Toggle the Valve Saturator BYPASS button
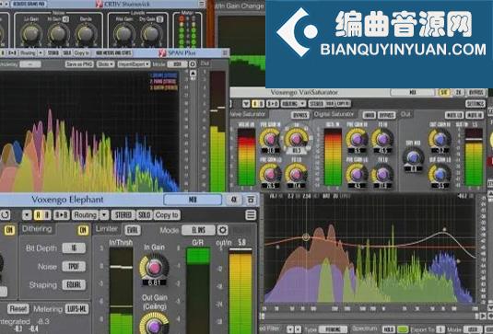The width and height of the screenshot is (493, 334). (x=300, y=115)
